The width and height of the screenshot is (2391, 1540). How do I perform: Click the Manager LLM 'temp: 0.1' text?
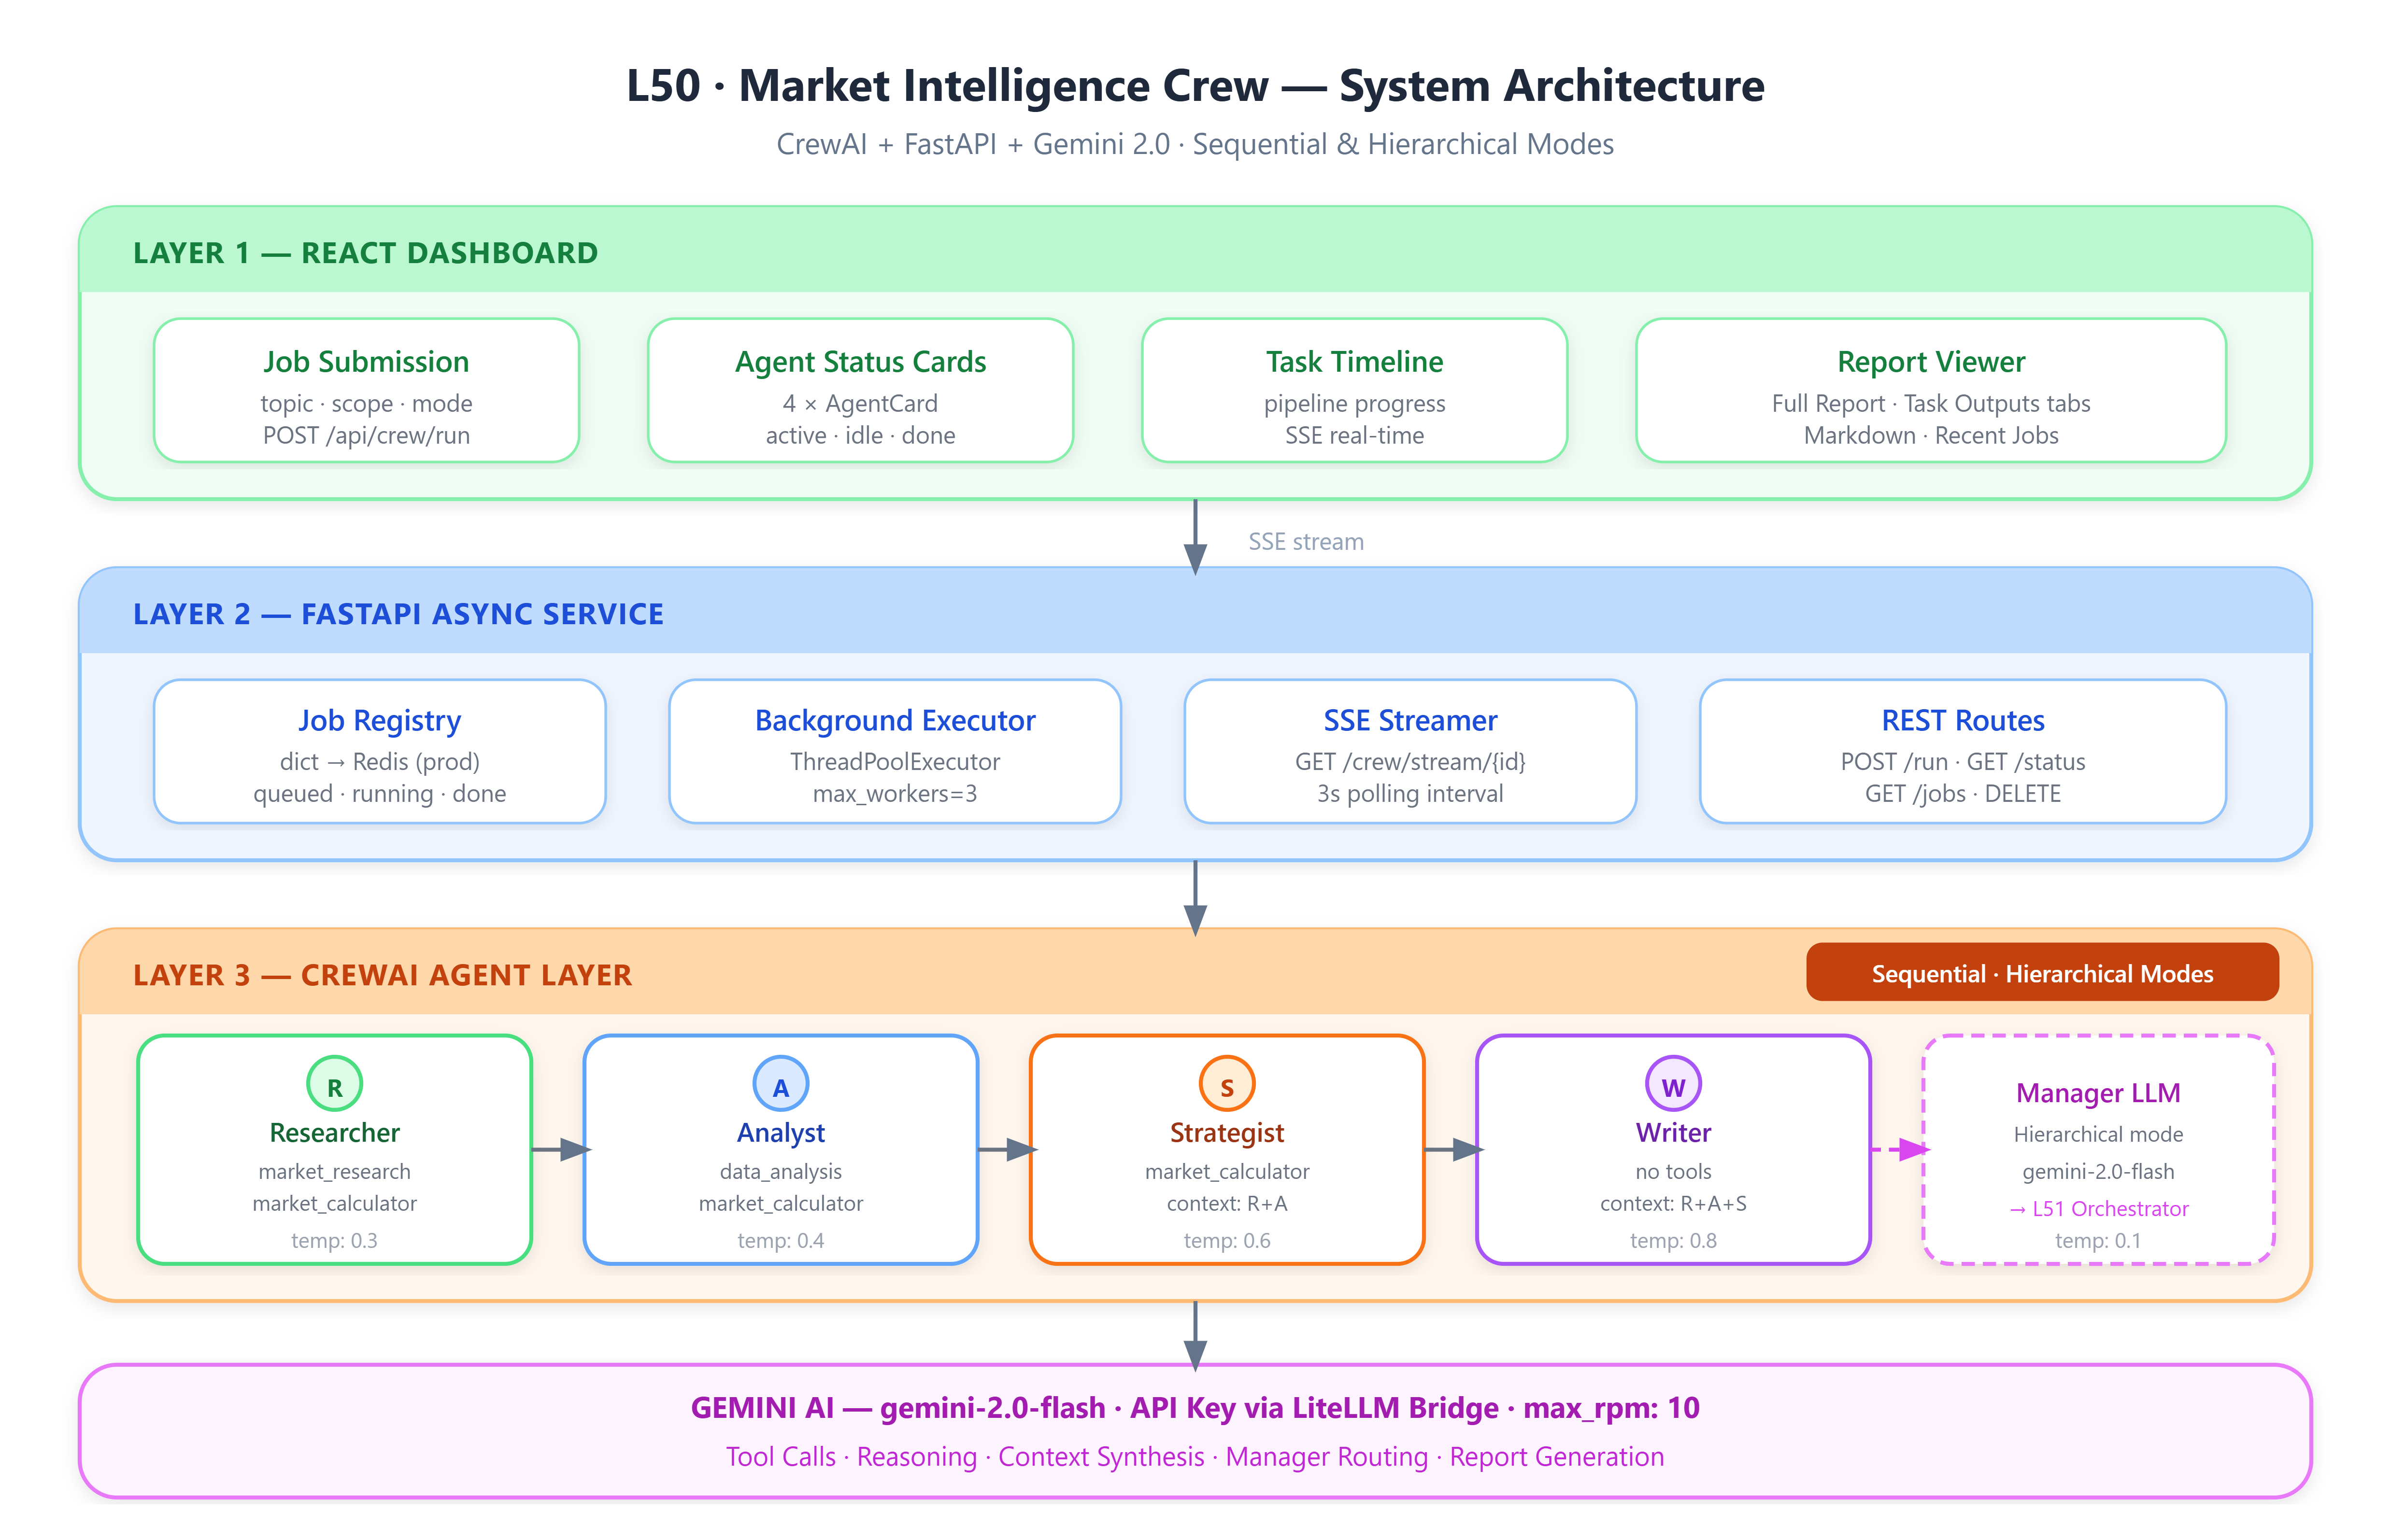tap(2098, 1241)
